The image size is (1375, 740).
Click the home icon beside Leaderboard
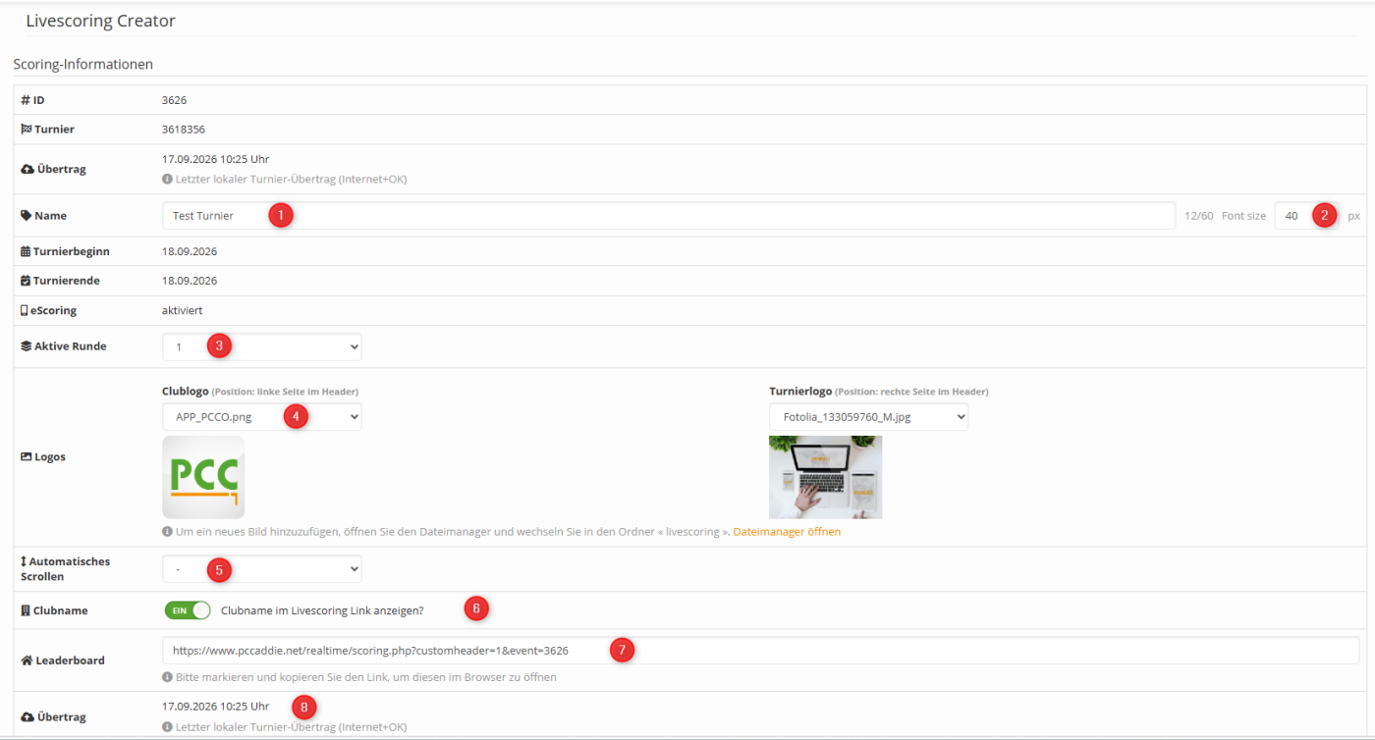[27, 661]
